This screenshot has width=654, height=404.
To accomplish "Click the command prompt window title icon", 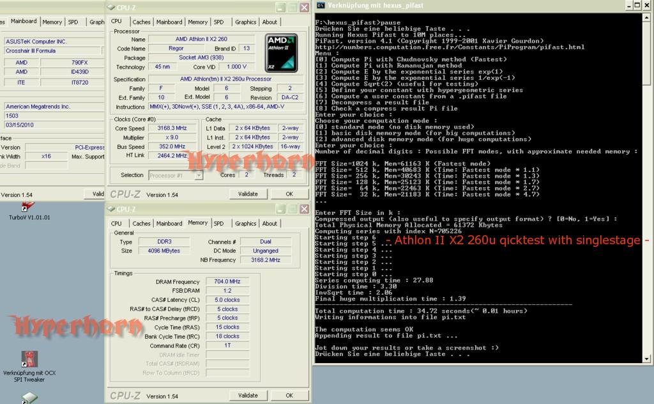I will tap(321, 5).
